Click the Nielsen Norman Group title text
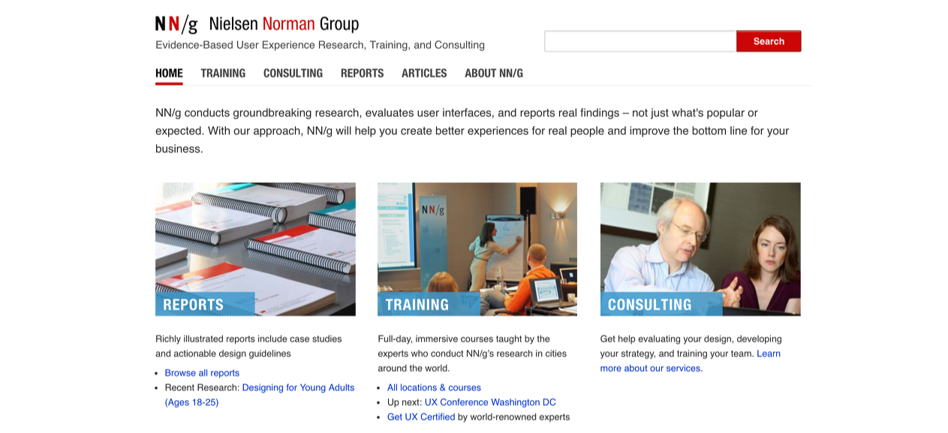The width and height of the screenshot is (948, 433). (284, 24)
